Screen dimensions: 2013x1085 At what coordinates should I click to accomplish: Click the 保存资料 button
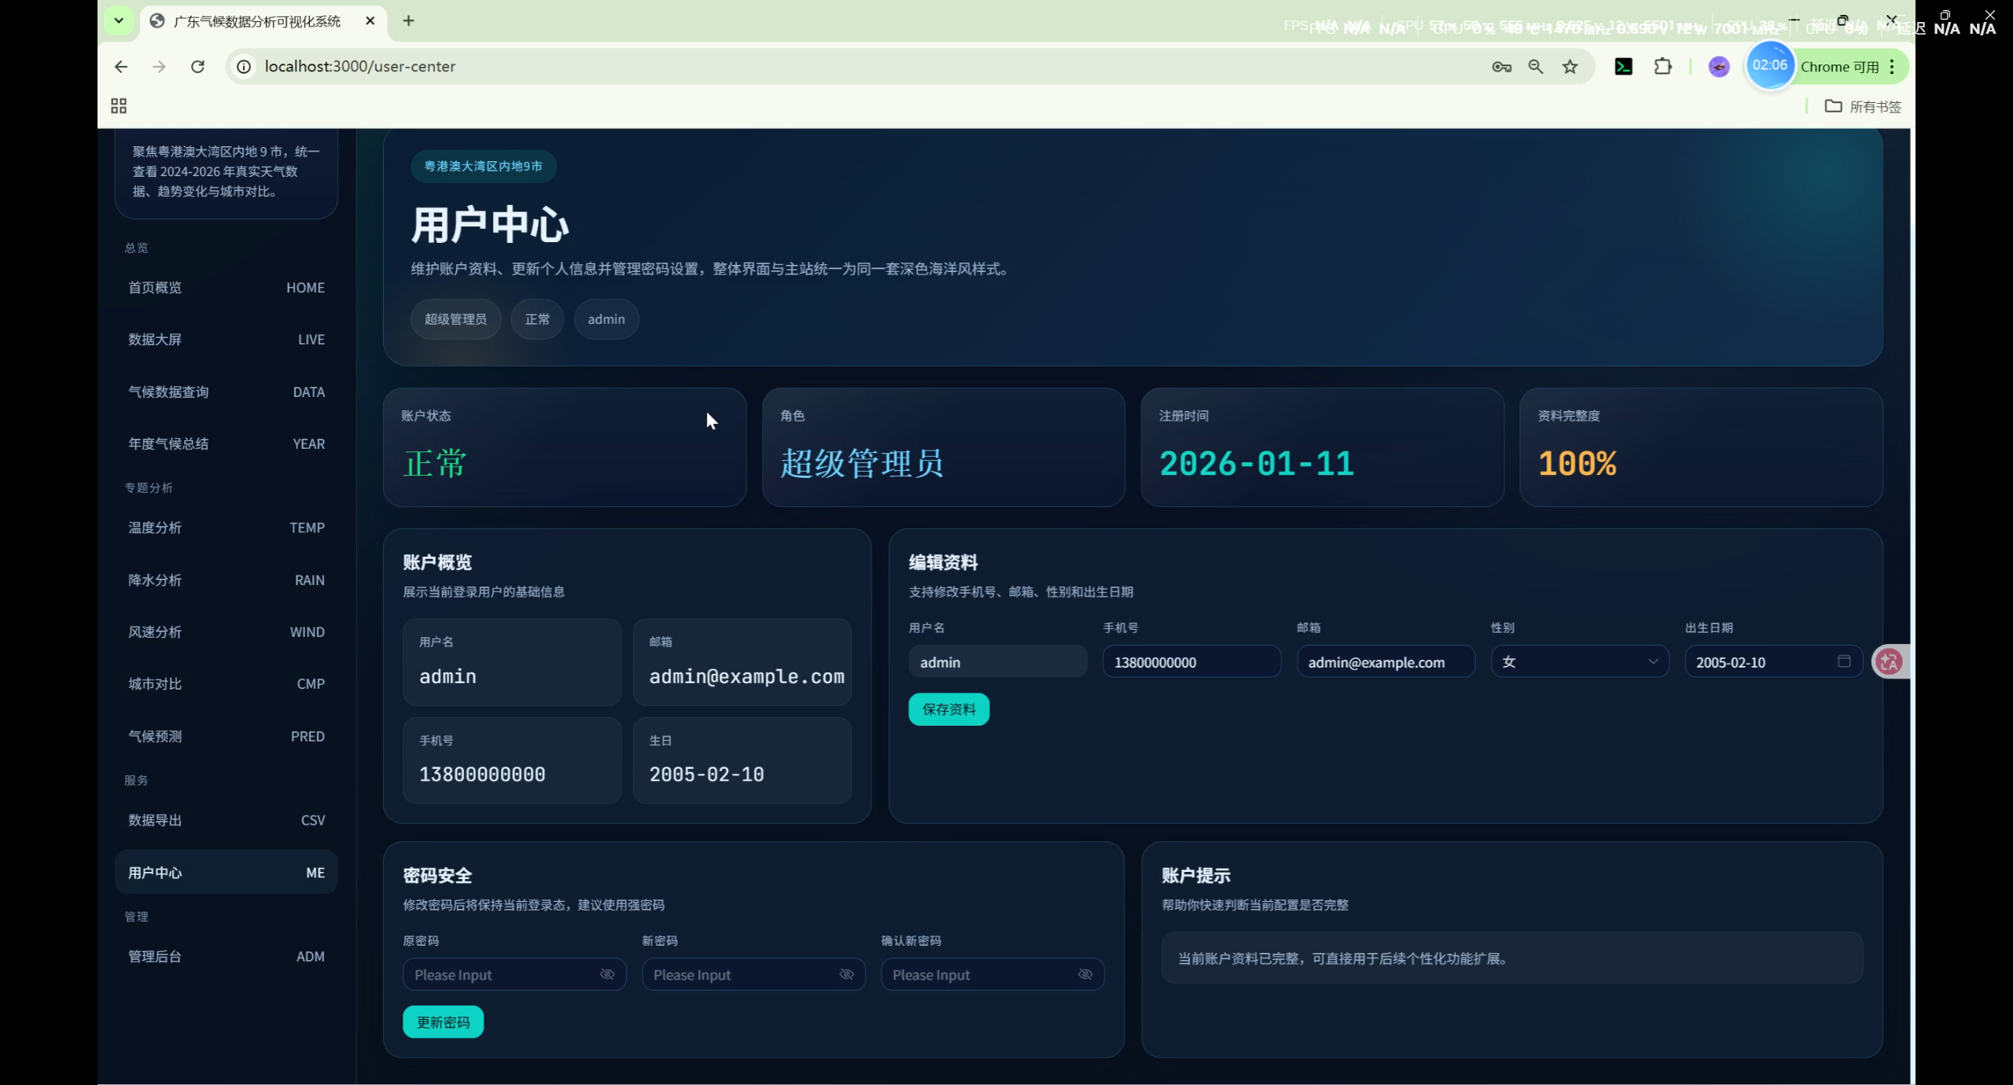tap(948, 709)
